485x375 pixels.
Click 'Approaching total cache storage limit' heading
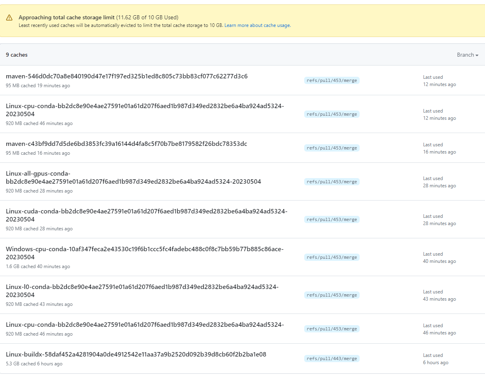point(67,18)
